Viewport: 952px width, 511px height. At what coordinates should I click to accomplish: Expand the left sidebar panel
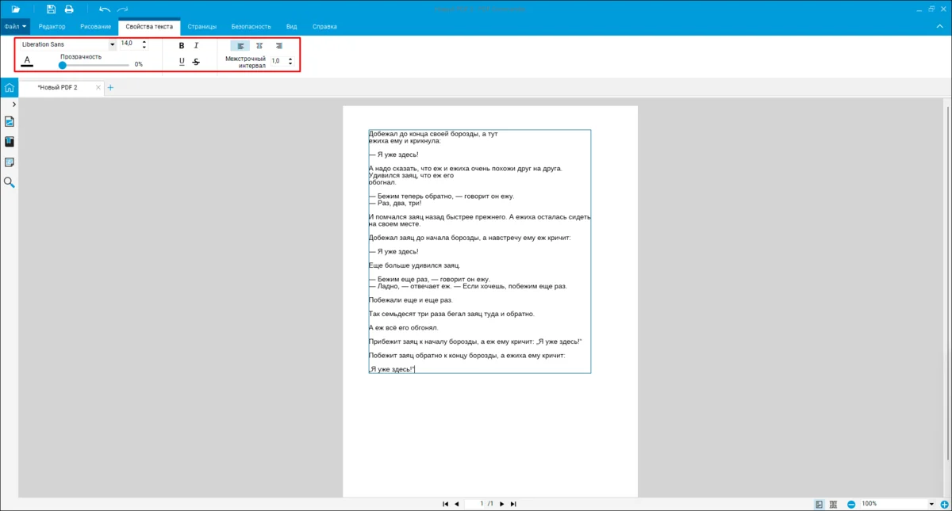[x=14, y=104]
